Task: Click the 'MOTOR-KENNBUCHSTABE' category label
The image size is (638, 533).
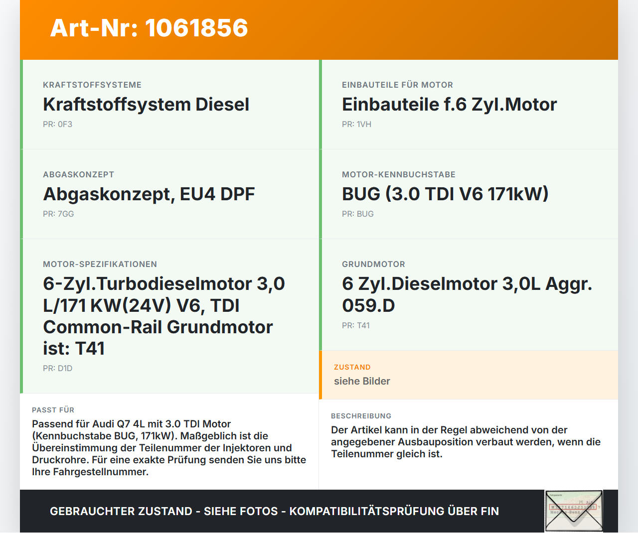Action: pos(399,174)
